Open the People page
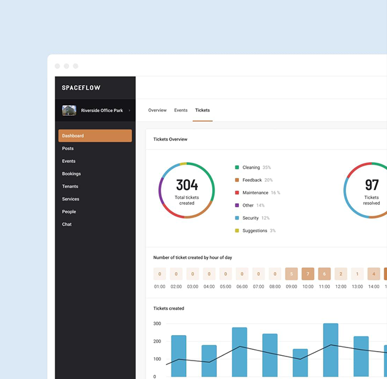 69,211
